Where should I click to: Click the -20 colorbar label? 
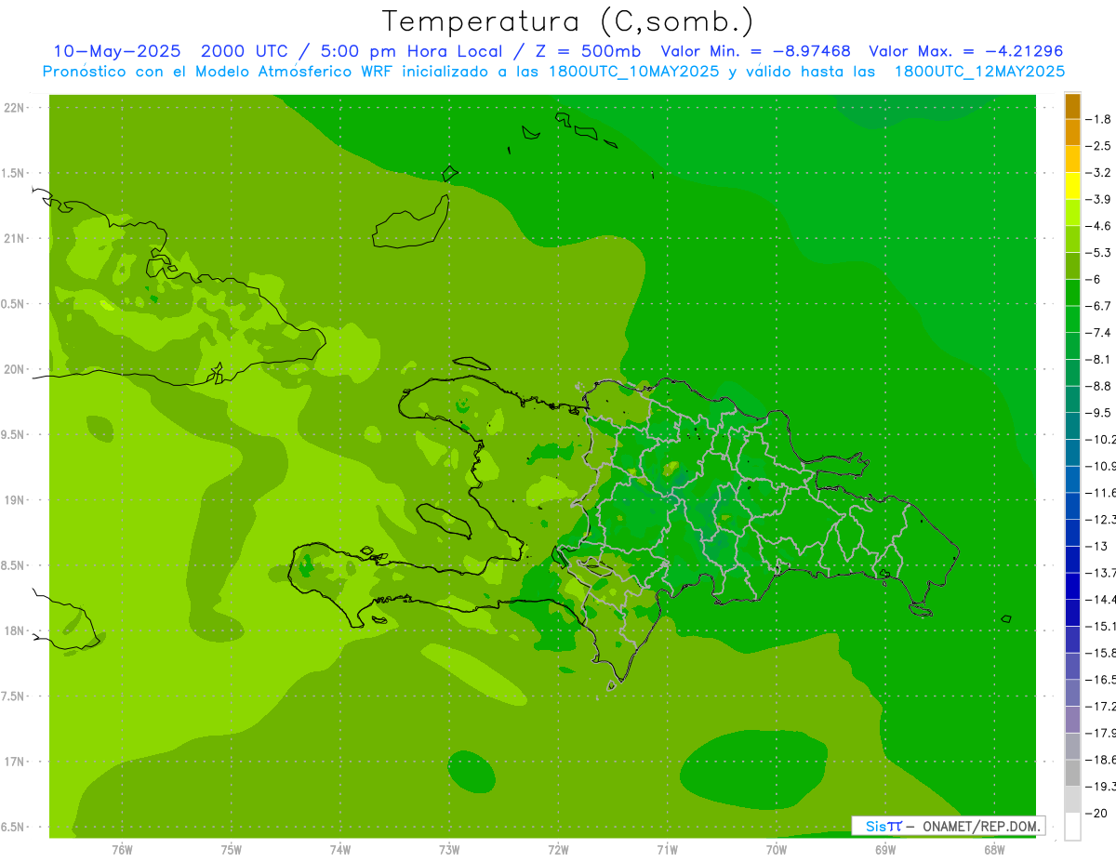point(1096,813)
